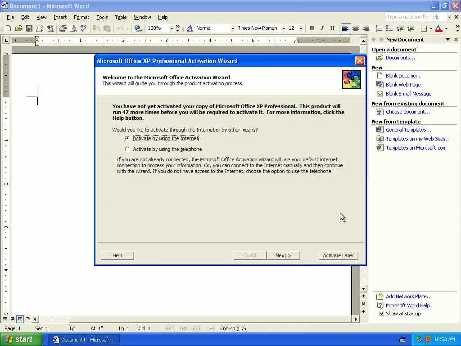Click the Font Color red A swatch
Viewport: 461px width, 346px height.
point(438,28)
